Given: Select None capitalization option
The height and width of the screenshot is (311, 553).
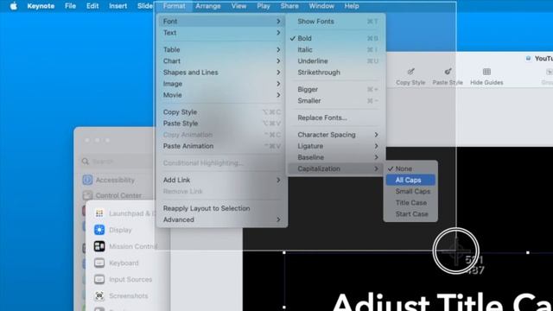Looking at the screenshot, I should pyautogui.click(x=410, y=168).
